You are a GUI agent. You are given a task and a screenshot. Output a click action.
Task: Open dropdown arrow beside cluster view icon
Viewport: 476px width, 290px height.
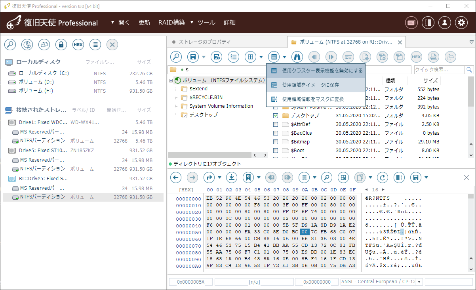(284, 57)
